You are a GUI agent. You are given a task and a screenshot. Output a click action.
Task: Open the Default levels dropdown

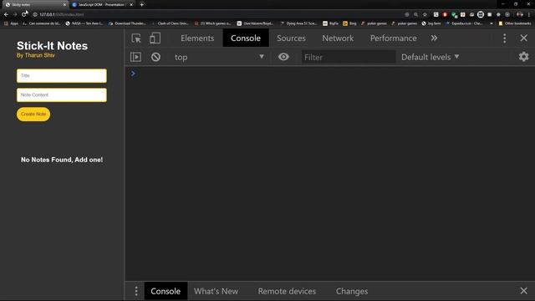(430, 57)
